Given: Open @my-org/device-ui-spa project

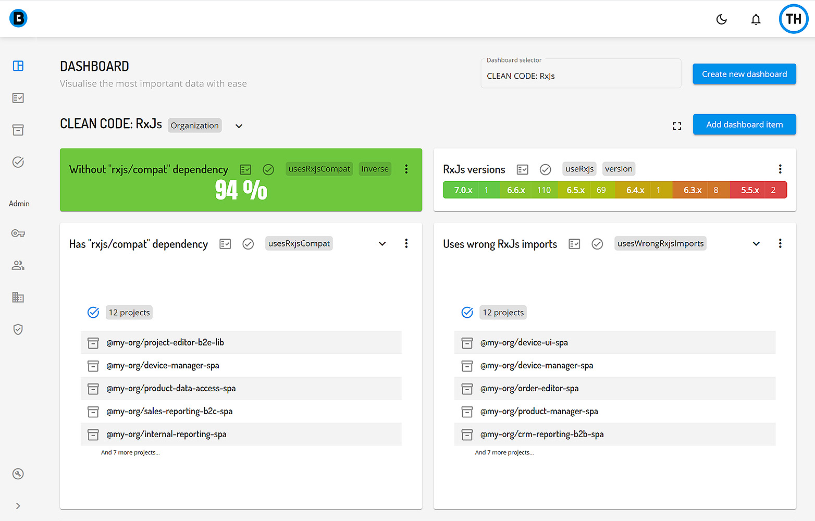Looking at the screenshot, I should click(x=615, y=343).
